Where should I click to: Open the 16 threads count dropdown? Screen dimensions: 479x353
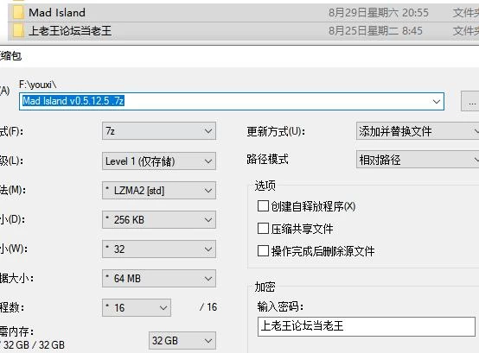[137, 307]
